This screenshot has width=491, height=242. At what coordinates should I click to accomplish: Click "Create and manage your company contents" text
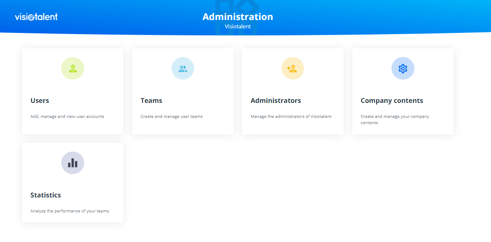click(394, 120)
